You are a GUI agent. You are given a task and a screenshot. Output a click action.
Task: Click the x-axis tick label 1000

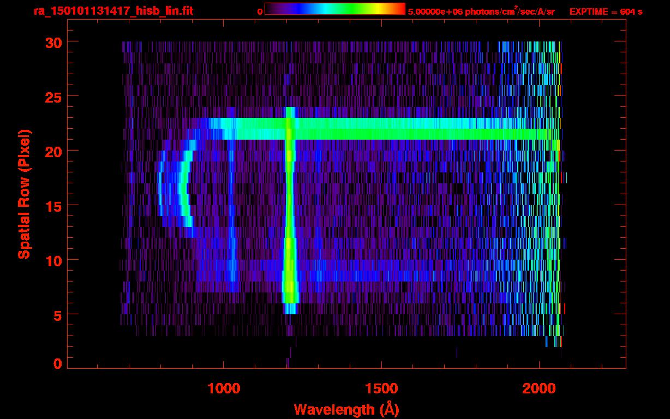(223, 388)
